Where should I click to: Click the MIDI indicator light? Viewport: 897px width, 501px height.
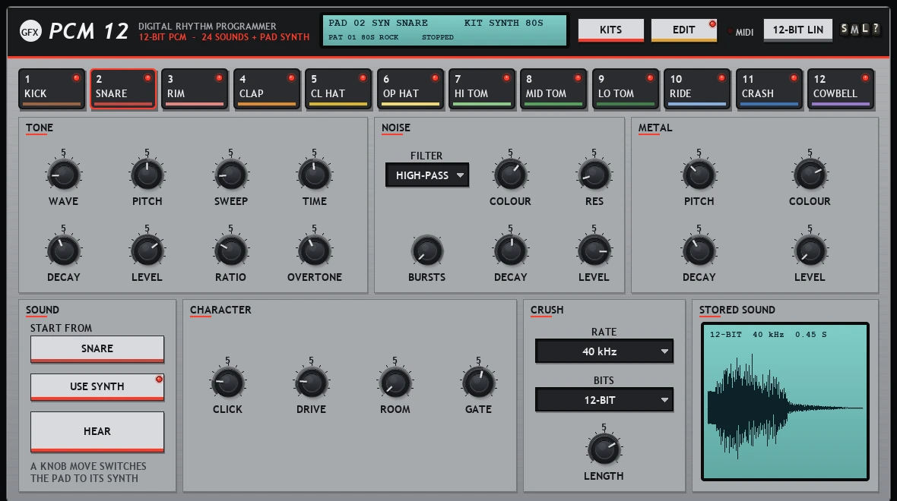[x=730, y=32]
